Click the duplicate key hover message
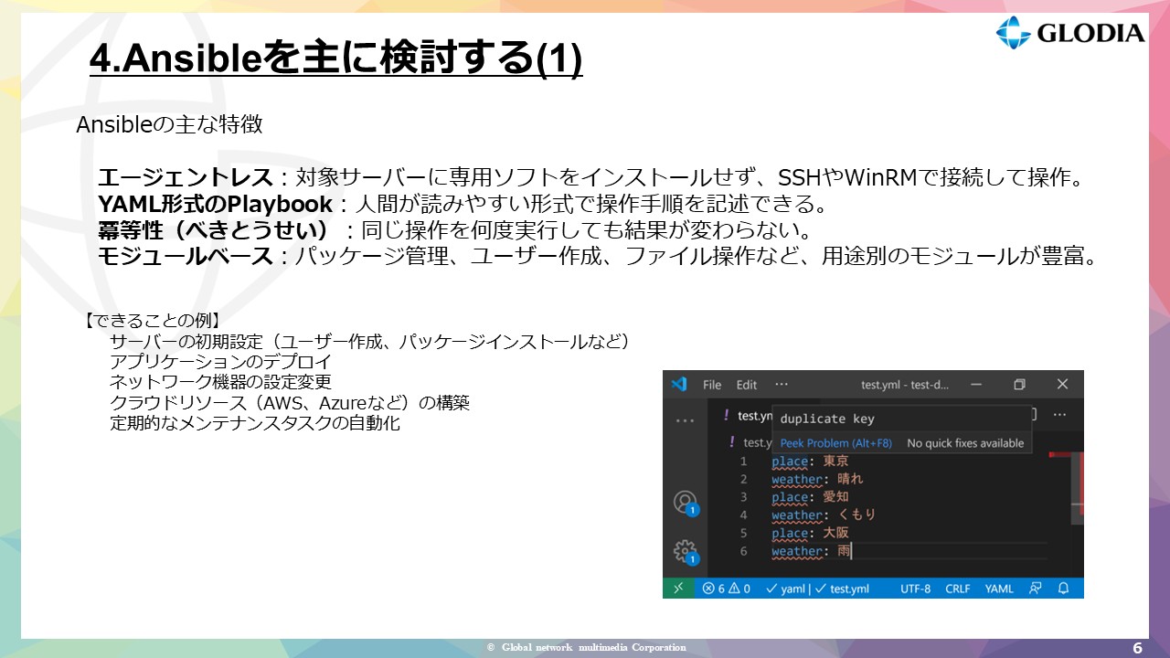 (827, 419)
